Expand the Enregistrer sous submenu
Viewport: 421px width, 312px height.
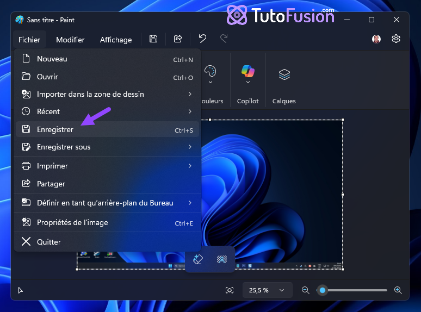pos(107,147)
